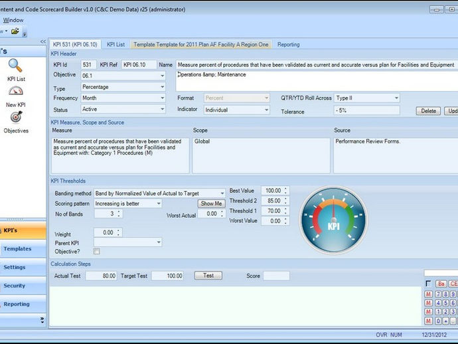
Task: Open toolbar overflow options arrow
Action: coord(25,34)
